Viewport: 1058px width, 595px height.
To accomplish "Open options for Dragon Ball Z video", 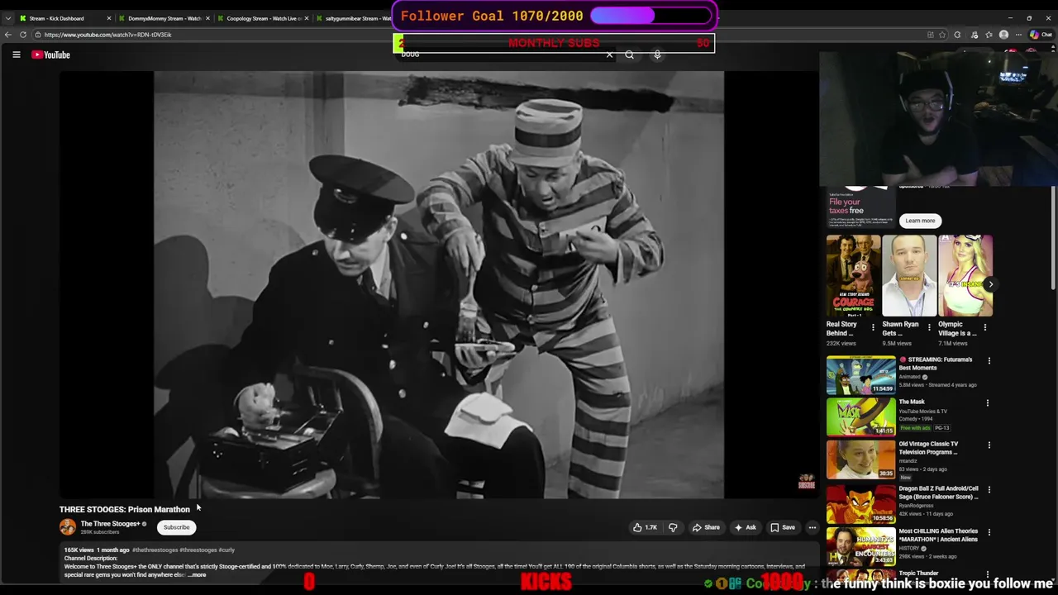I will pos(989,489).
